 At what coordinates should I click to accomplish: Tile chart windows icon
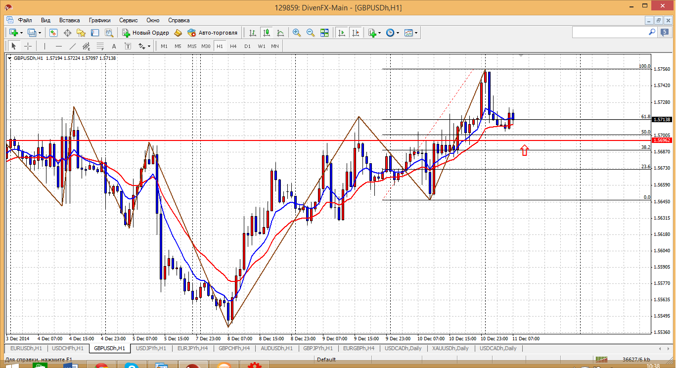(324, 33)
